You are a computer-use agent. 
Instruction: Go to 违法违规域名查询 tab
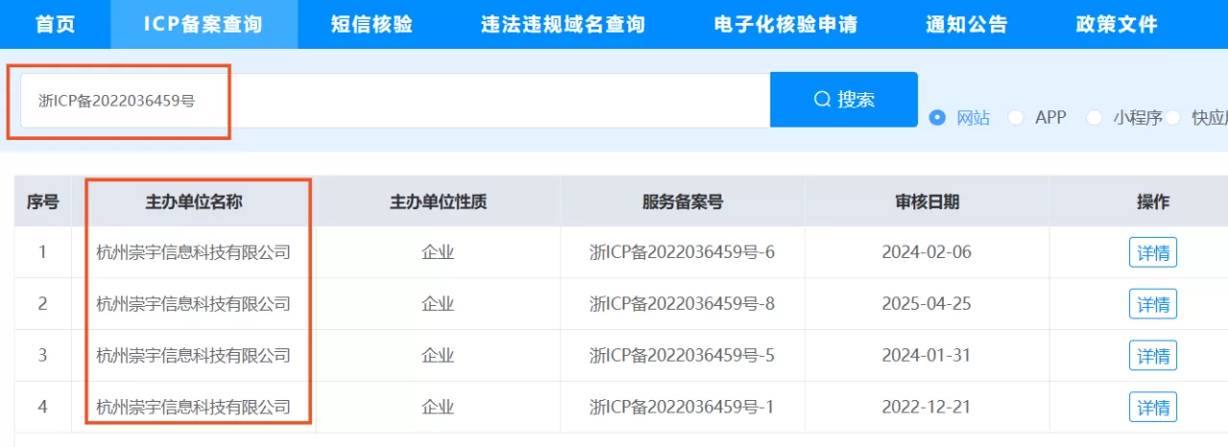coord(563,24)
